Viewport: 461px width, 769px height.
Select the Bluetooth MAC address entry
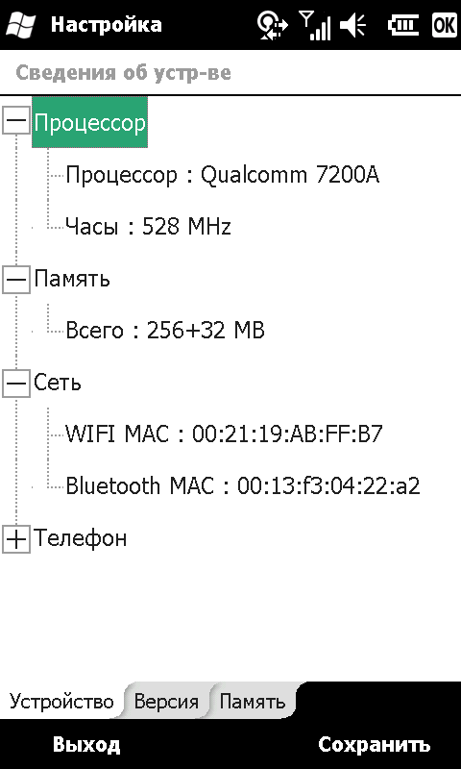point(243,486)
